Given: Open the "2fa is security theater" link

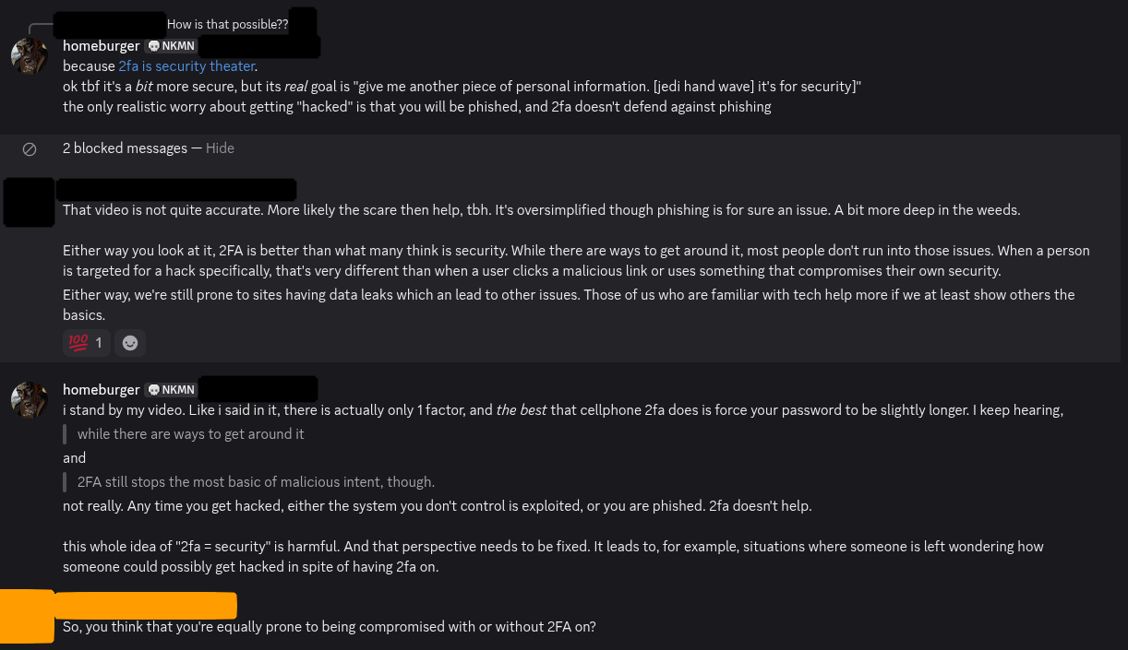Looking at the screenshot, I should click(x=186, y=66).
